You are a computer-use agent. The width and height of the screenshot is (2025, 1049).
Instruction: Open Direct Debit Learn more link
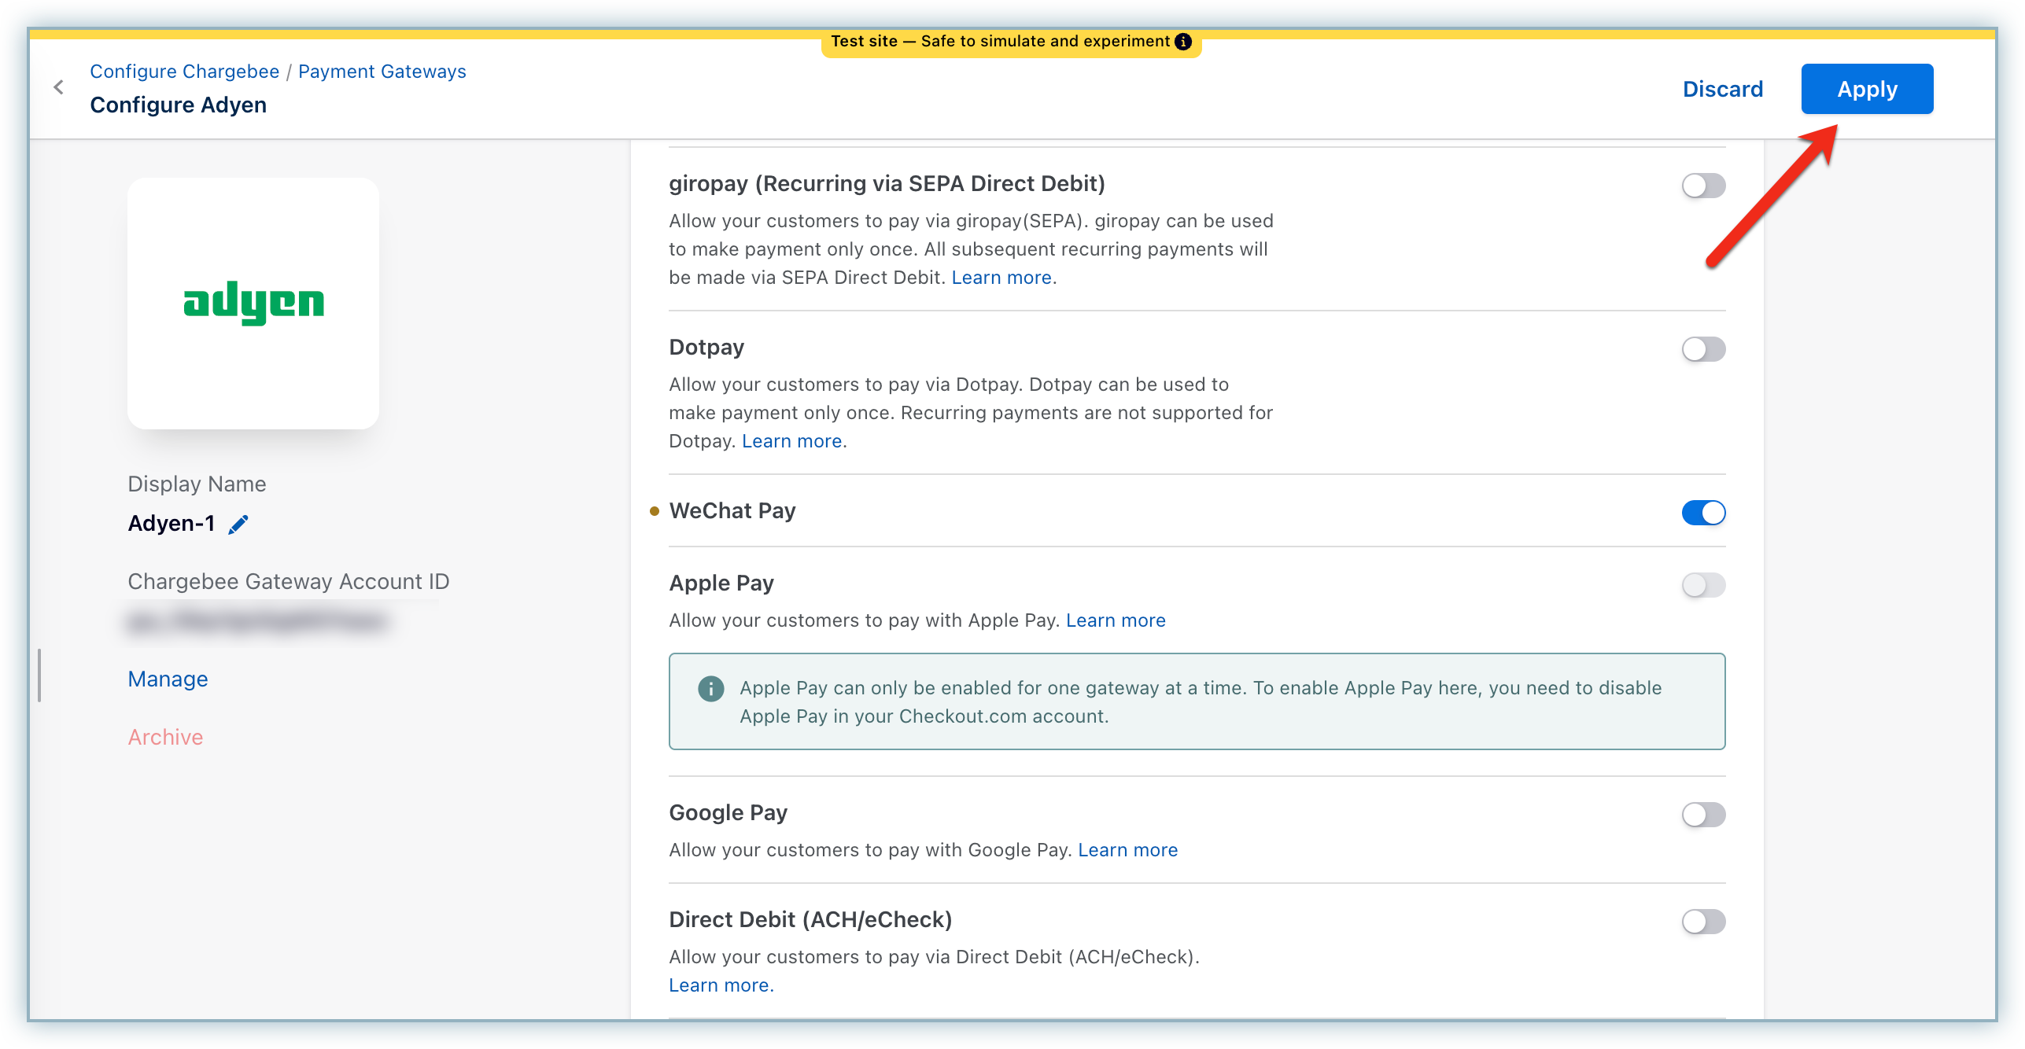[721, 985]
